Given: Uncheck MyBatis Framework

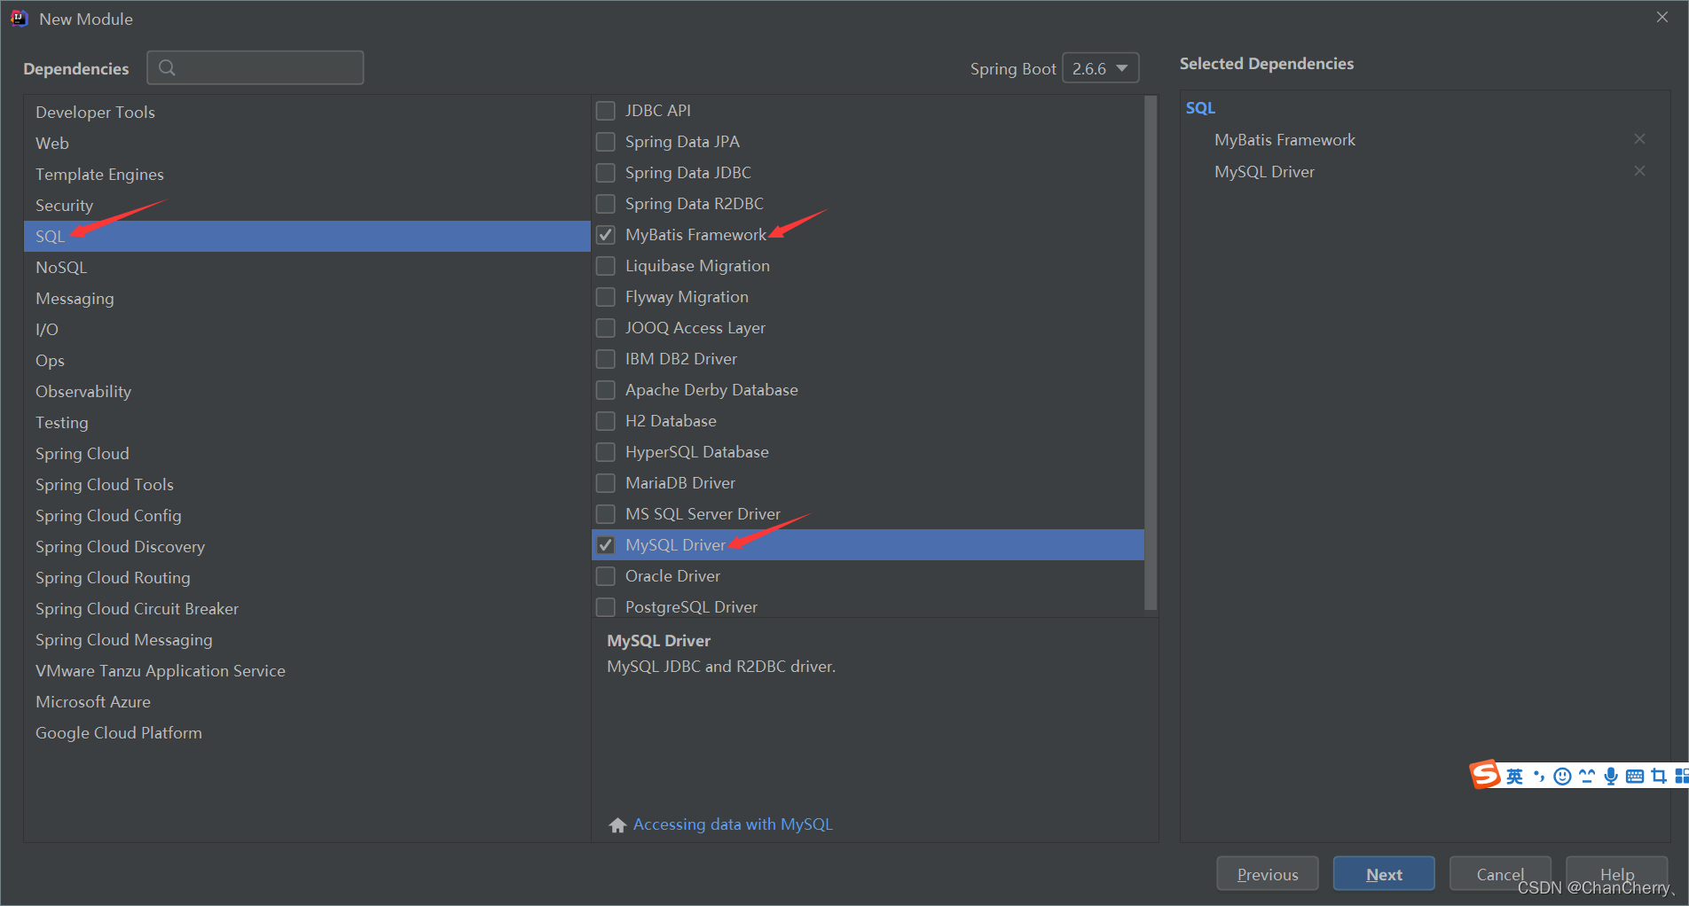Looking at the screenshot, I should tap(606, 235).
